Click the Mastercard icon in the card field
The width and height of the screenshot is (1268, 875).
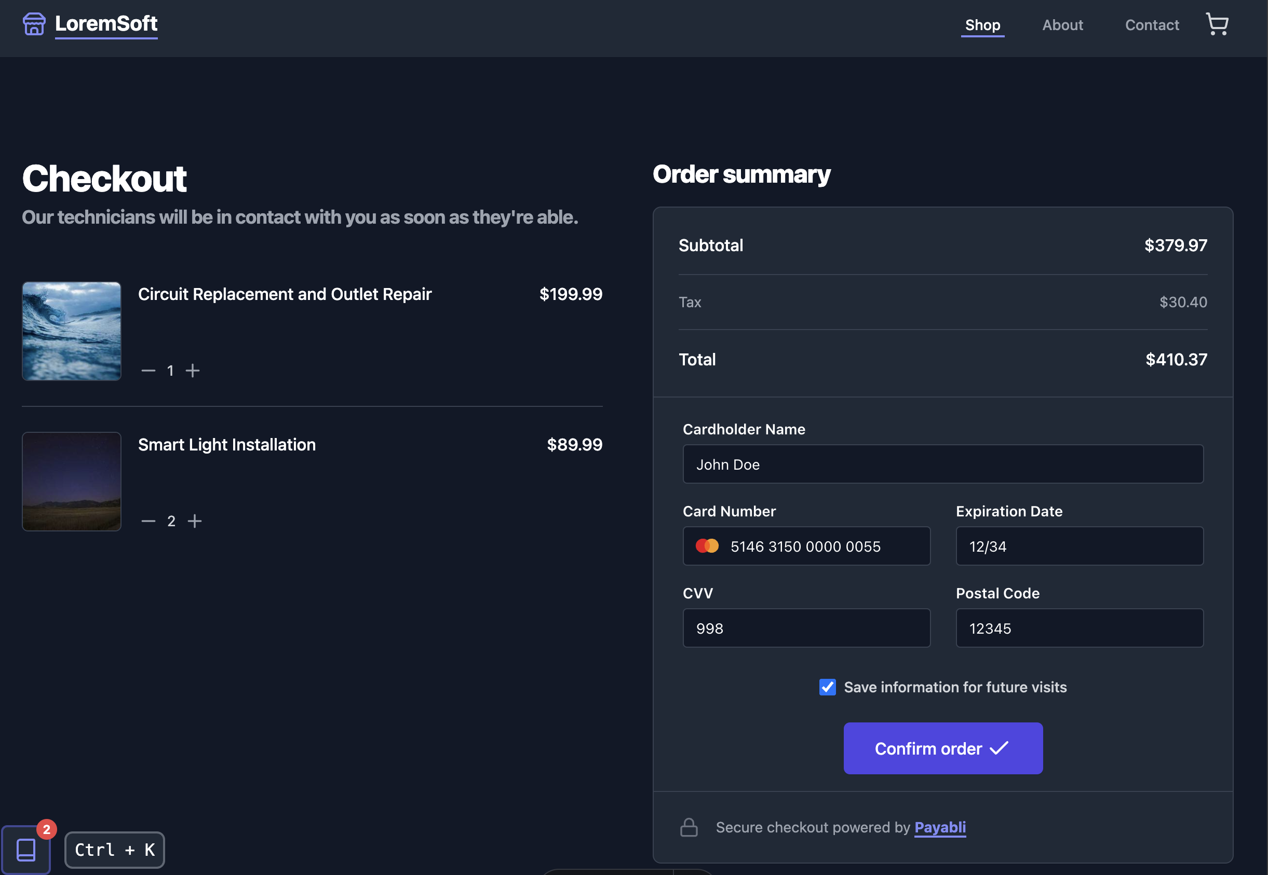pyautogui.click(x=708, y=545)
